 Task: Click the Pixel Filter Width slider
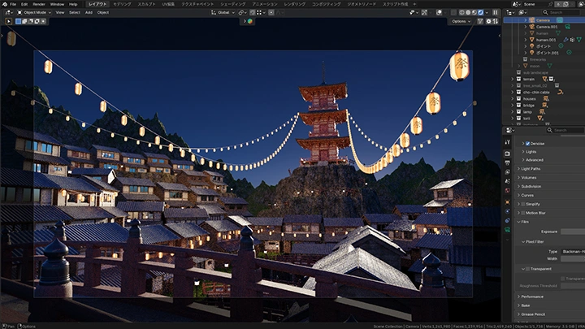[x=573, y=258]
